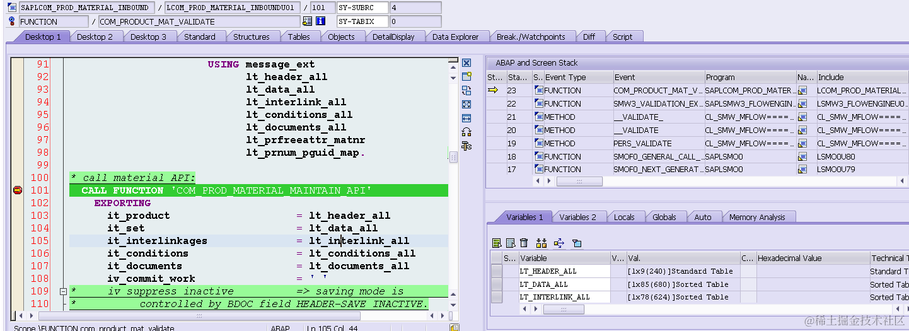This screenshot has width=909, height=331.
Task: Click navigate icon in row COM_PRODUCT_MAT_V
Action: [802, 90]
